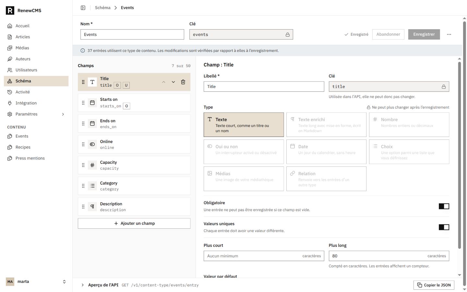The image size is (467, 292).
Task: Click the list icon of Category field
Action: pyautogui.click(x=92, y=186)
